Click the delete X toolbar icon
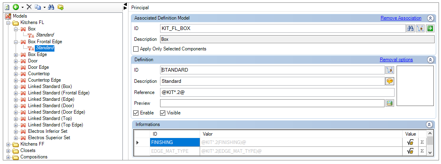The width and height of the screenshot is (441, 164). [x=29, y=7]
